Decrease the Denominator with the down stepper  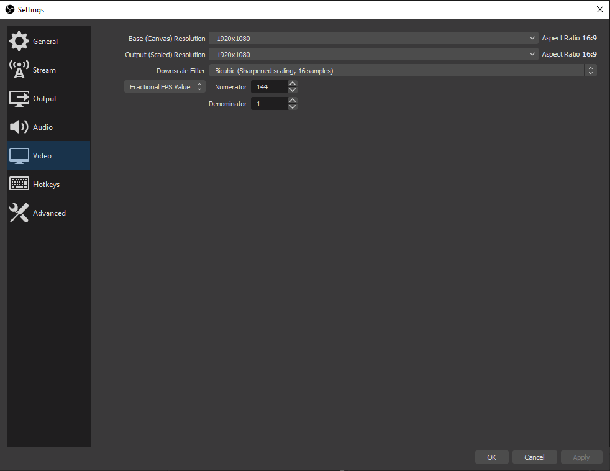point(292,107)
